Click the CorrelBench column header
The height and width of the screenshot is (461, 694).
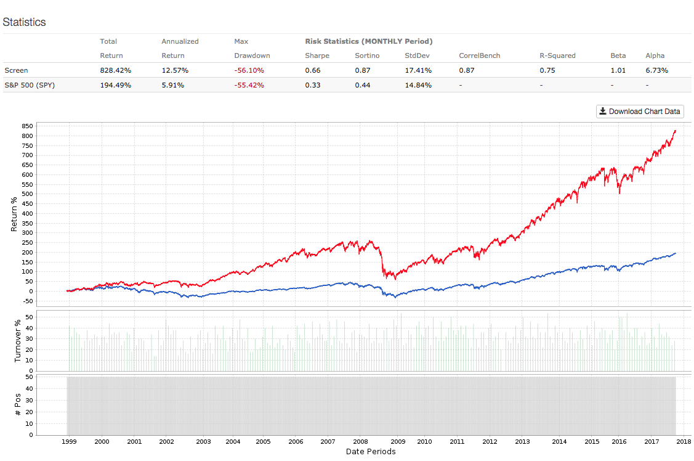(479, 55)
